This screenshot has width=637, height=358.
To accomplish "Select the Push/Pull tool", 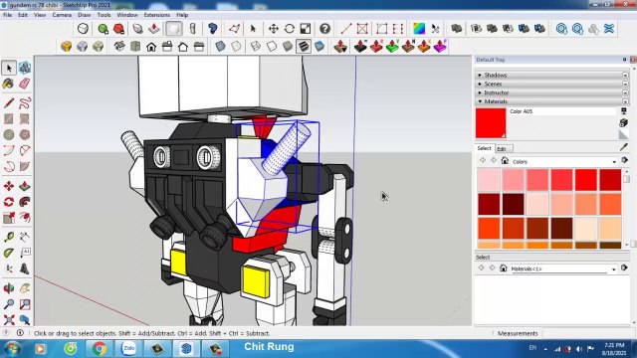I will pyautogui.click(x=25, y=186).
